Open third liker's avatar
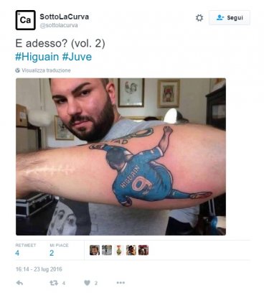Viewport: 264px width, 298px height. (x=119, y=250)
